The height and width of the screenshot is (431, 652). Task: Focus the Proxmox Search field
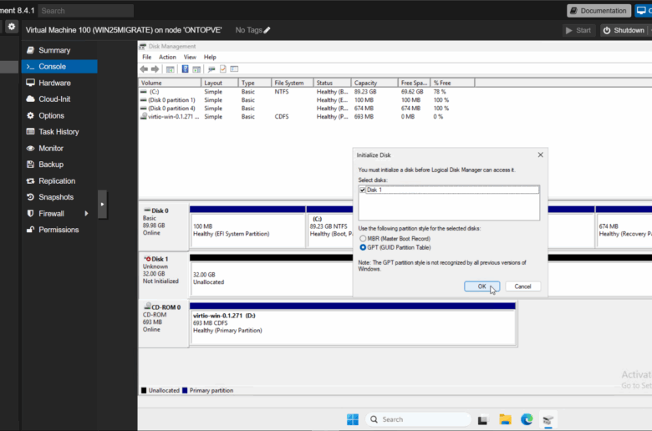[x=86, y=11]
